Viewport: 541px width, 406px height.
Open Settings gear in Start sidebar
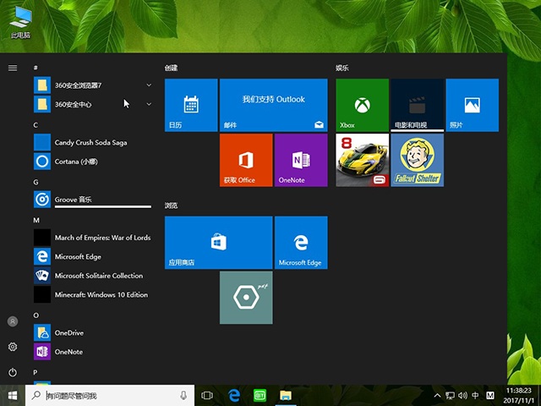[13, 347]
